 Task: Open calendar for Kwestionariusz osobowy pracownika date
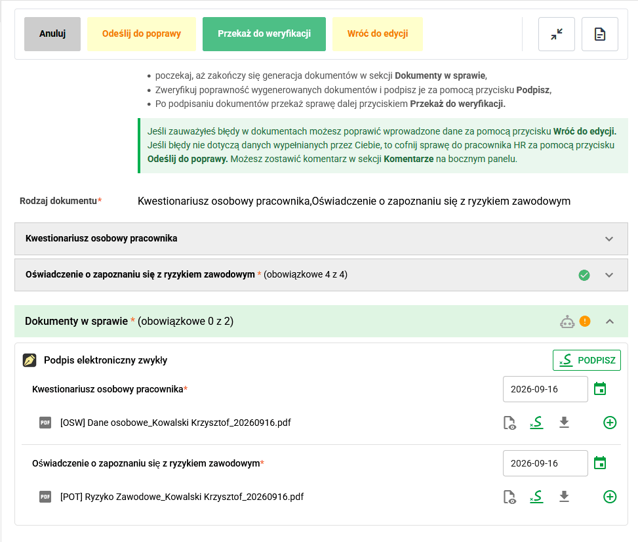[x=600, y=389]
